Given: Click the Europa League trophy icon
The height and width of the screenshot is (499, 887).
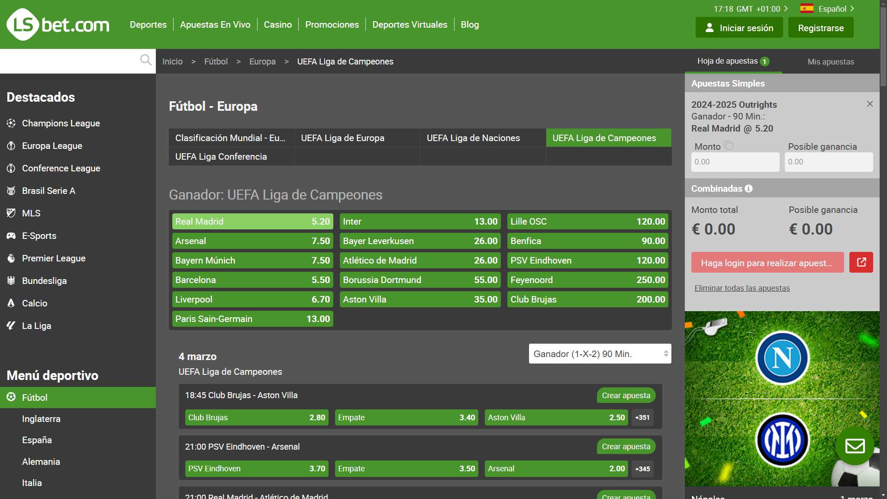Looking at the screenshot, I should 11,146.
